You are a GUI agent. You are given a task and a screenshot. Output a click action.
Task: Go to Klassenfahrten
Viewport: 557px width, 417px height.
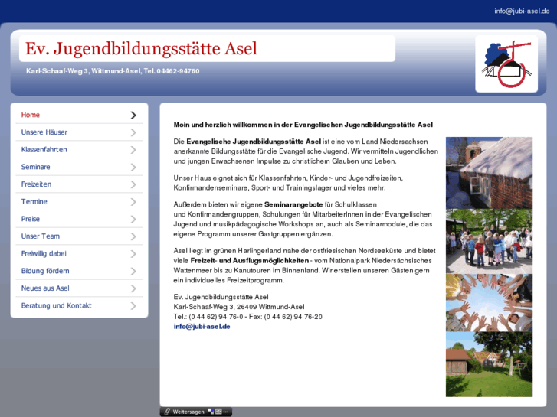click(79, 150)
